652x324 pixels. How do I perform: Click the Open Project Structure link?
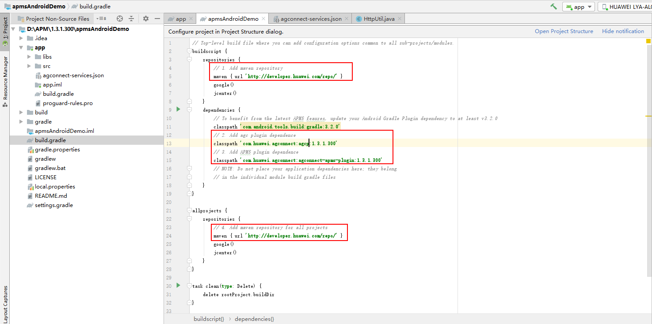pyautogui.click(x=564, y=31)
